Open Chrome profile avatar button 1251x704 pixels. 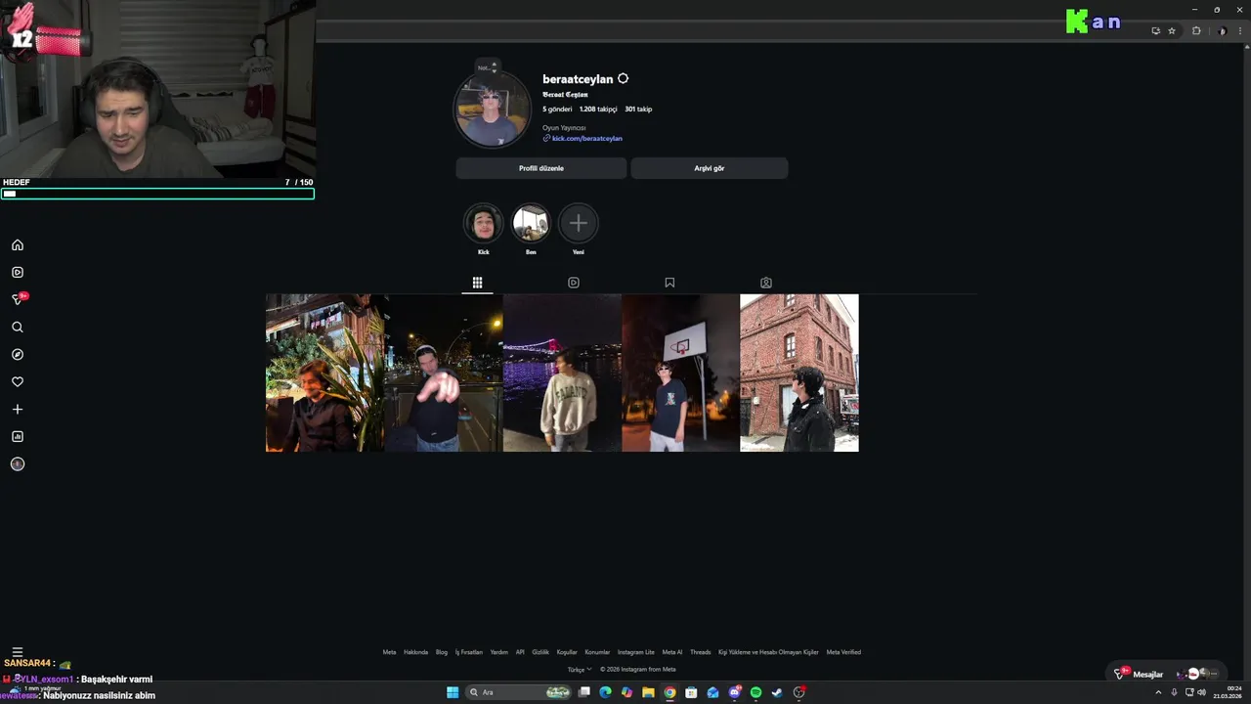coord(1222,31)
